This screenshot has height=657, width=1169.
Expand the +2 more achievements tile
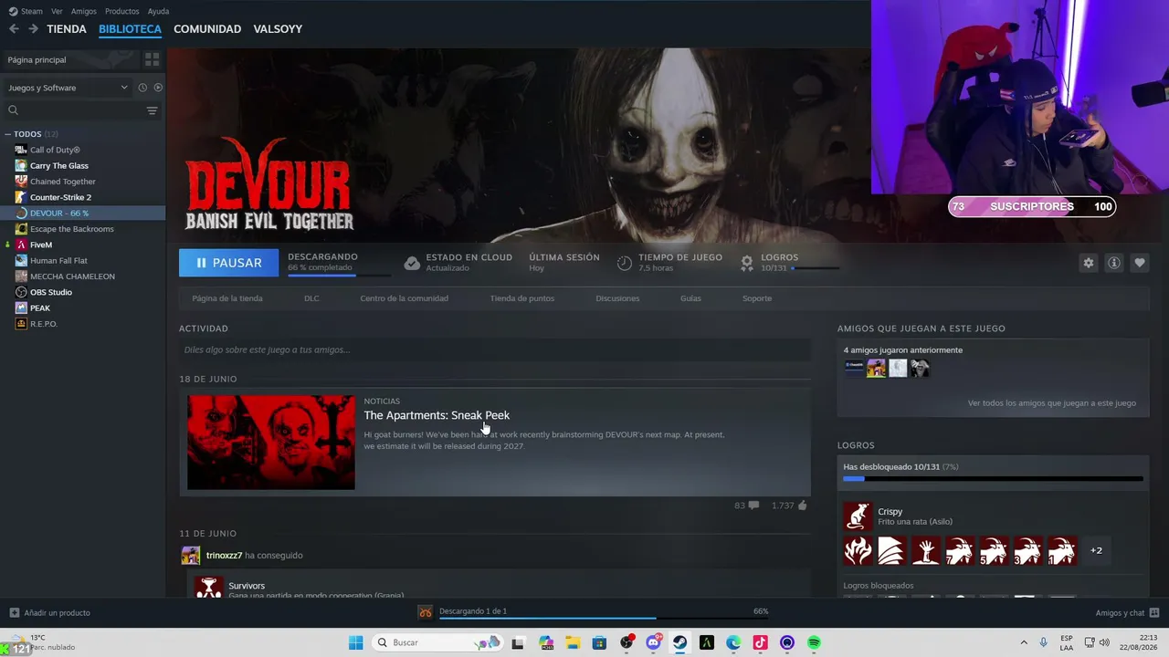coord(1096,550)
